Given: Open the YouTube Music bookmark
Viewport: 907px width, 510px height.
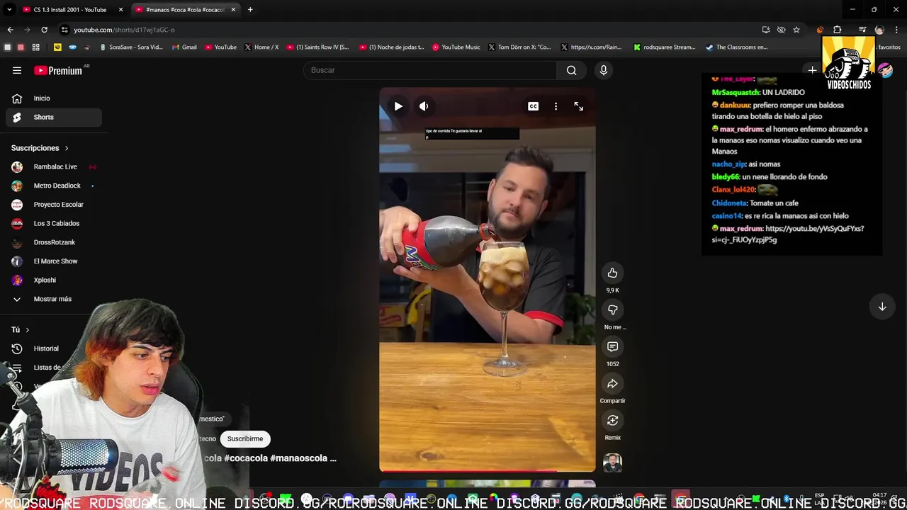Looking at the screenshot, I should [456, 47].
